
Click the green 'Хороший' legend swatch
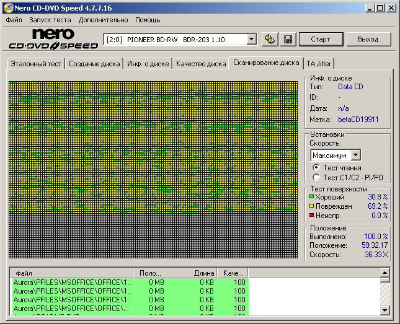pos(312,197)
